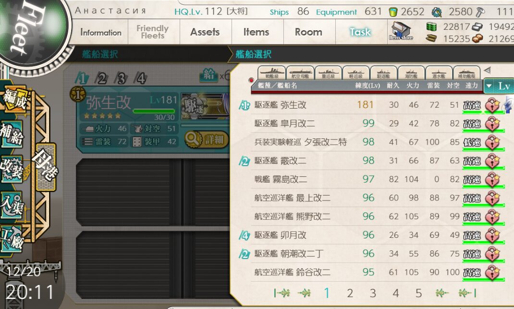
Task: Click 弥生改 green HP bar
Action: click(154, 111)
